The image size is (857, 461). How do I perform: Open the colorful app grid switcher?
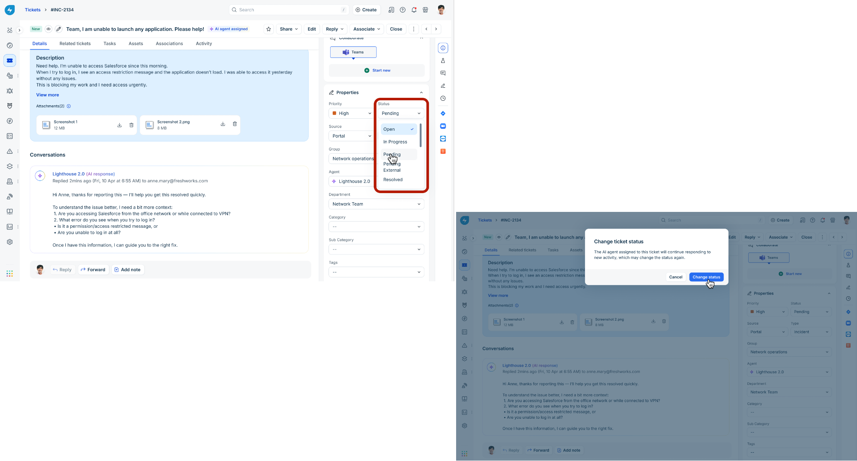10,273
